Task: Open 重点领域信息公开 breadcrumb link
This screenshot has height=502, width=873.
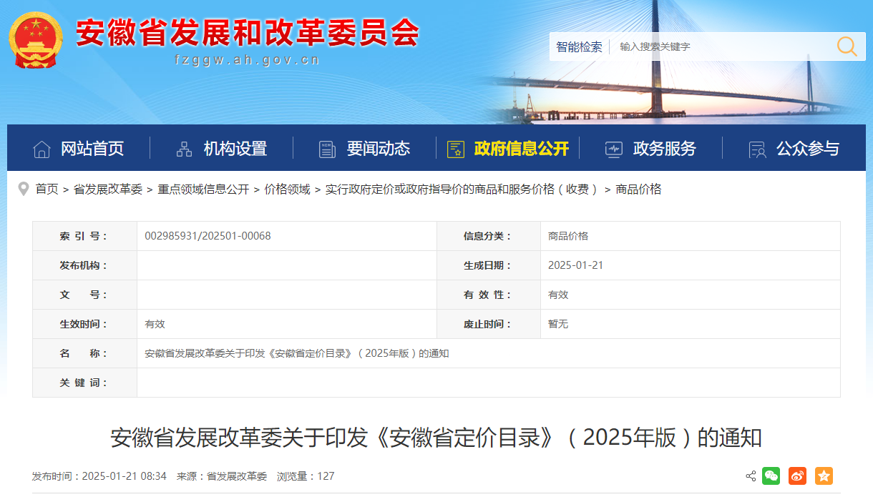Action: [x=204, y=189]
